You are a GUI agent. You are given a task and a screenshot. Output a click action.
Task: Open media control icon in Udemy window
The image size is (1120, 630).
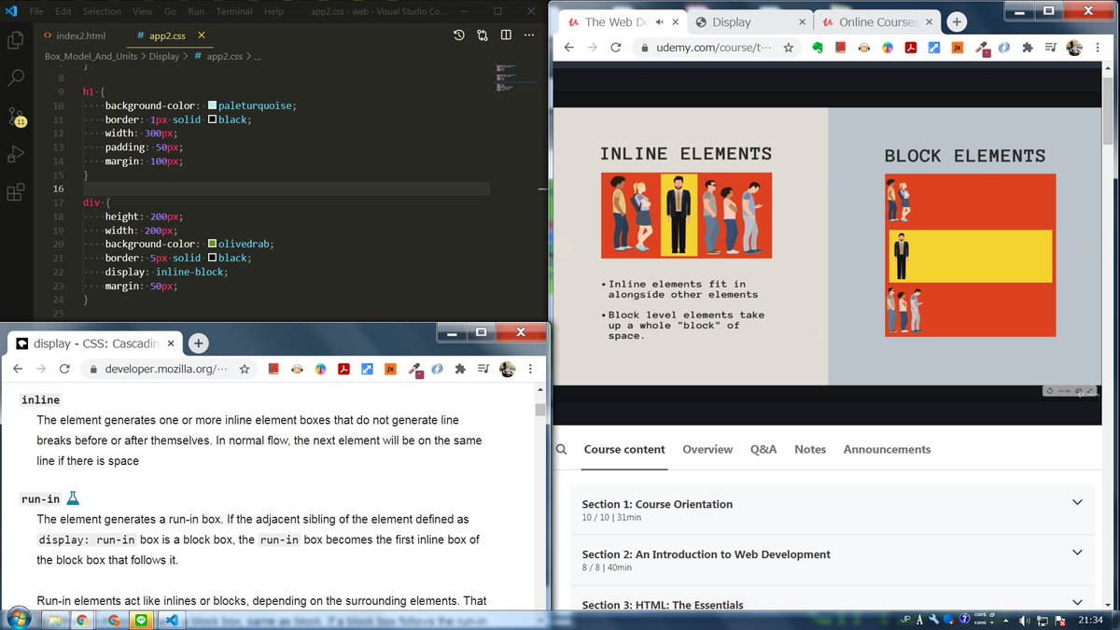coord(1051,48)
